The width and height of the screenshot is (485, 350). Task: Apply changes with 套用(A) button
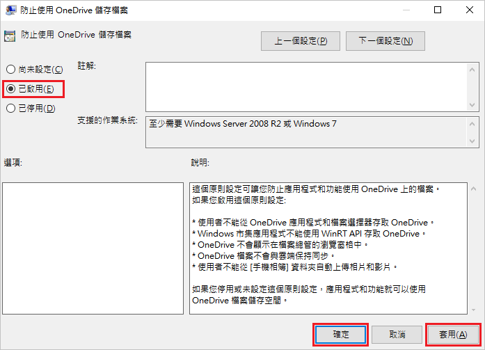(x=453, y=334)
